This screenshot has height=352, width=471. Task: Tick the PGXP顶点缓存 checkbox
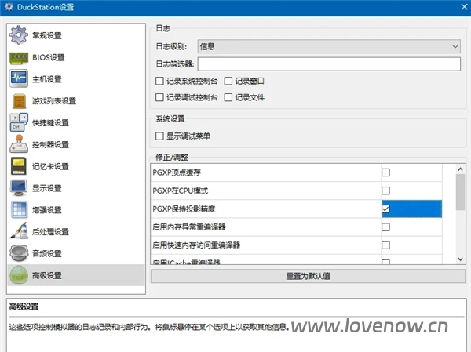[385, 172]
